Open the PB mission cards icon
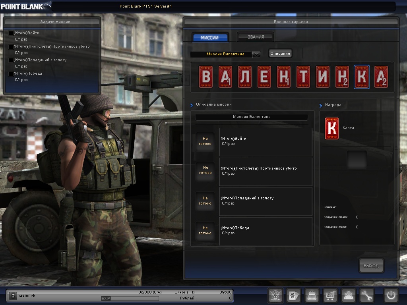407x305 pixels. pos(294,295)
